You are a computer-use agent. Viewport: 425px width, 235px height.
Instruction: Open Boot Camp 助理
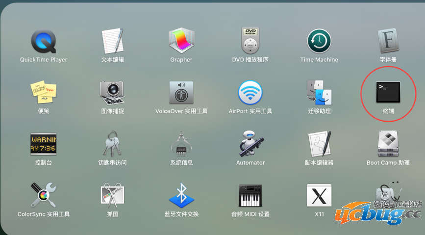[388, 144]
